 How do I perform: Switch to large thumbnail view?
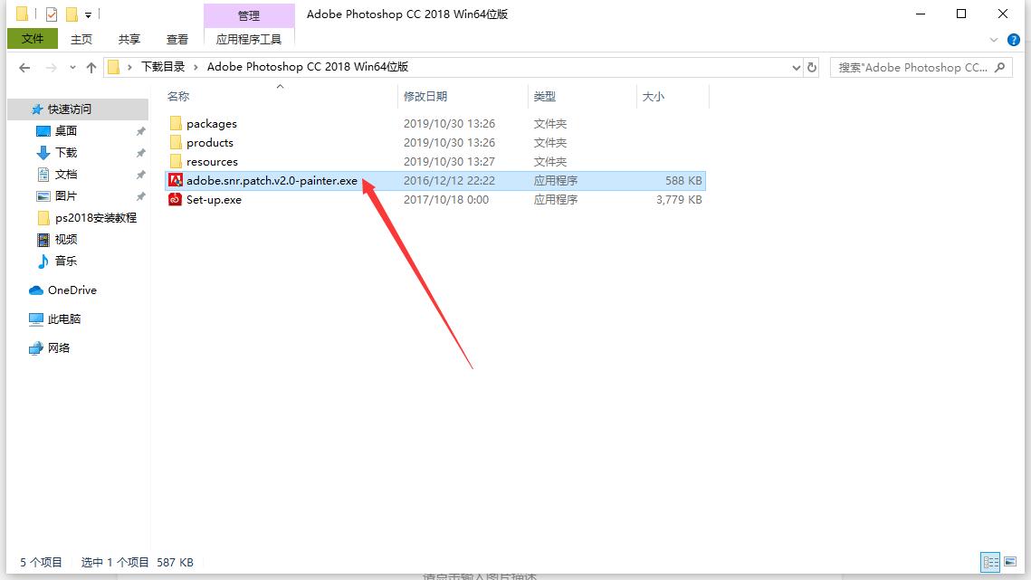[1010, 561]
